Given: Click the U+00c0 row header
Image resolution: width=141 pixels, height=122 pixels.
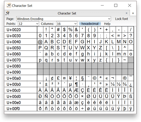Looking at the screenshot, I should click(21, 90).
